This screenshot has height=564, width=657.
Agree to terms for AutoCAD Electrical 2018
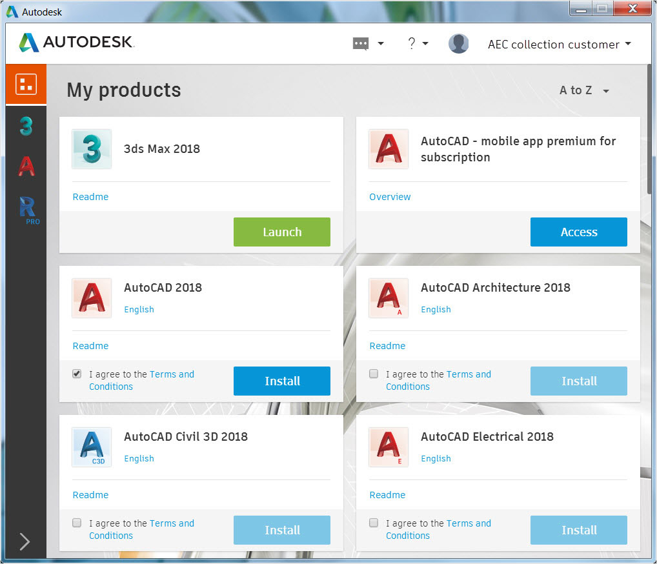[x=373, y=523]
